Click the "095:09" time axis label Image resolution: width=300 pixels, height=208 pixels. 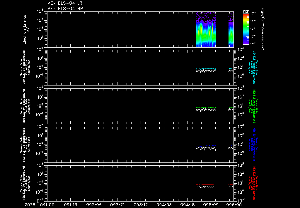click(211, 205)
